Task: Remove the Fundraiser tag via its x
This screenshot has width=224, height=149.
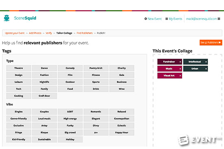Action: tap(180, 62)
